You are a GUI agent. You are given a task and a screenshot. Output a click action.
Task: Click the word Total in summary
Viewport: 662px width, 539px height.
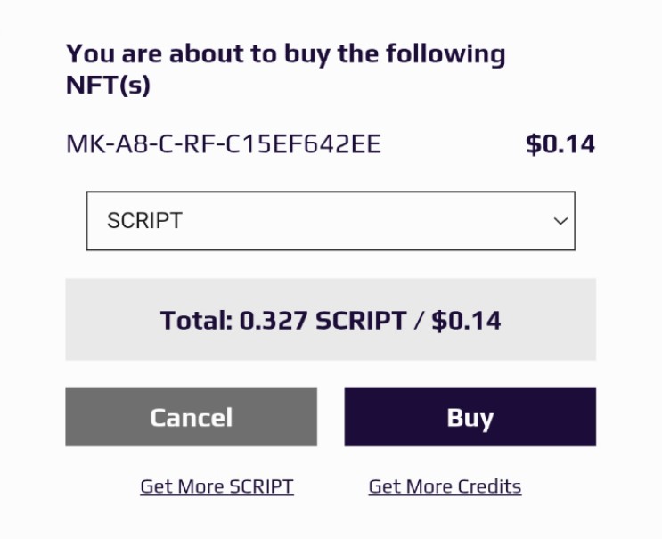[x=196, y=321]
